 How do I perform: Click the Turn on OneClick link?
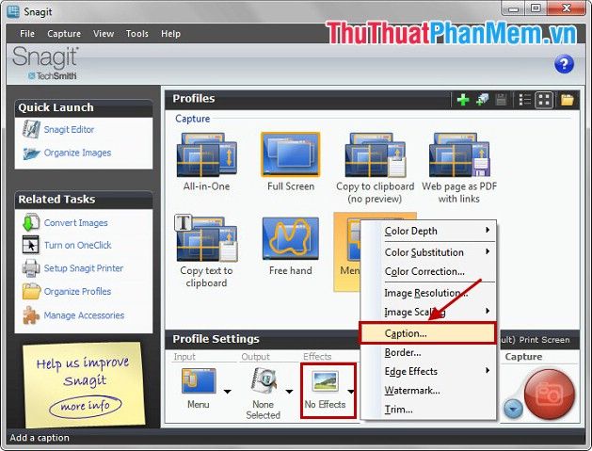pyautogui.click(x=77, y=245)
